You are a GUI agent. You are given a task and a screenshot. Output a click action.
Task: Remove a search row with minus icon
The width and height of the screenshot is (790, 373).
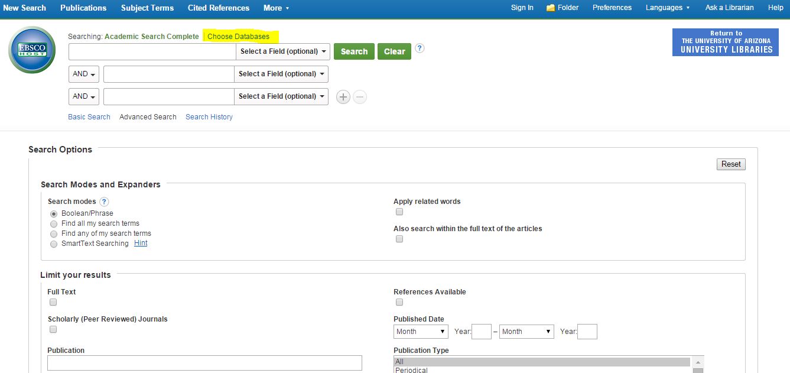coord(360,97)
